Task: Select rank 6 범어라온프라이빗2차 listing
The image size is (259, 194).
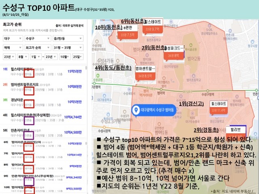Action: click(43, 144)
